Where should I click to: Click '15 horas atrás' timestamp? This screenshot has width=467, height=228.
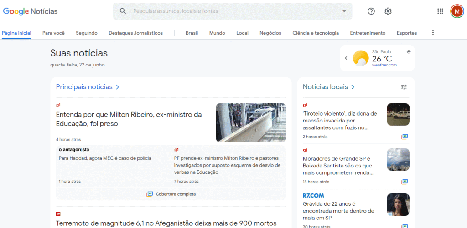316,182
